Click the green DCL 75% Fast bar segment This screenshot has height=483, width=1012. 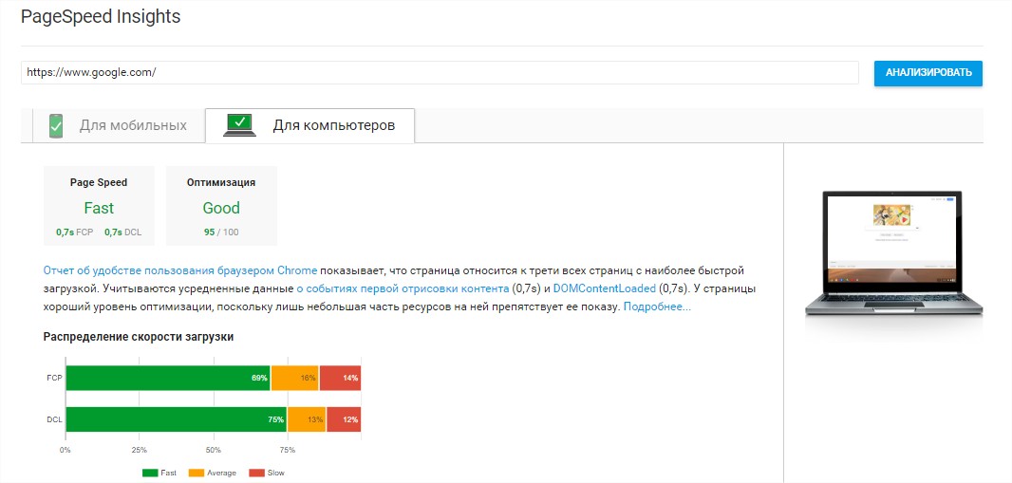177,419
